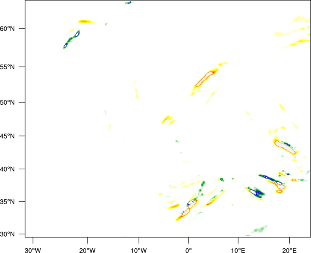Click the 55°N latitude label
311x253 pixels.
7,67
